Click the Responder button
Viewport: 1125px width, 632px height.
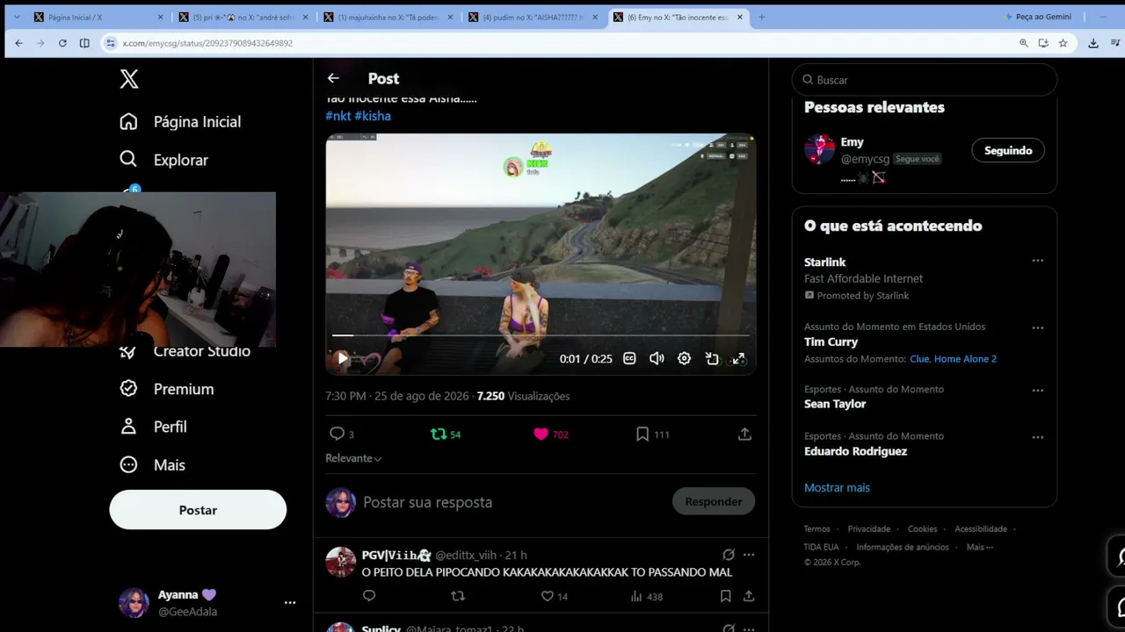714,501
